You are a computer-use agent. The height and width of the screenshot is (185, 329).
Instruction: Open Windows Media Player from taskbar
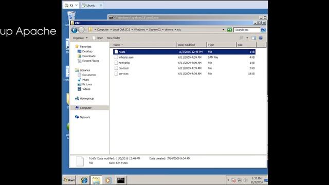(x=108, y=180)
